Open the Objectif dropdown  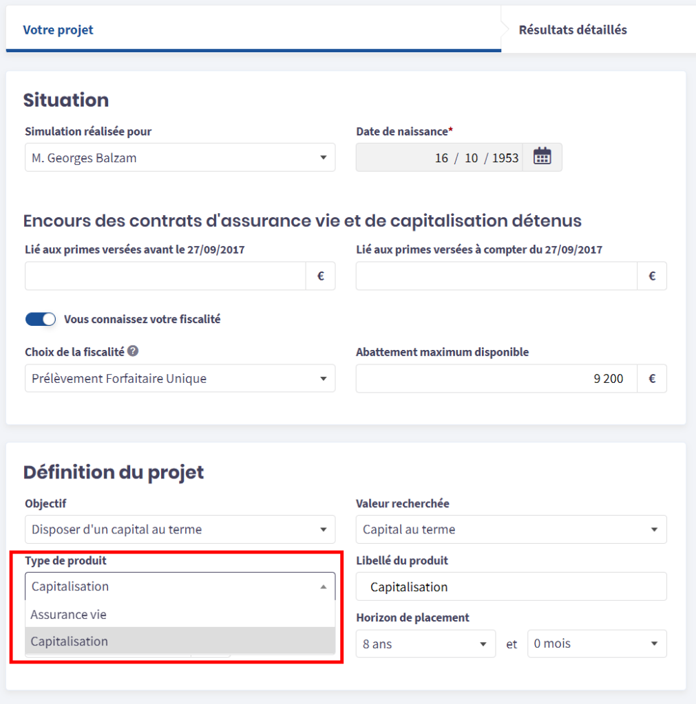[x=180, y=529]
